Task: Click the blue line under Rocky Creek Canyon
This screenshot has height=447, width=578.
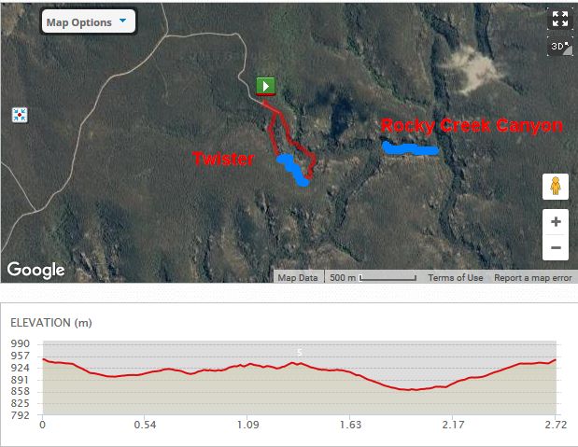Action: coord(410,148)
